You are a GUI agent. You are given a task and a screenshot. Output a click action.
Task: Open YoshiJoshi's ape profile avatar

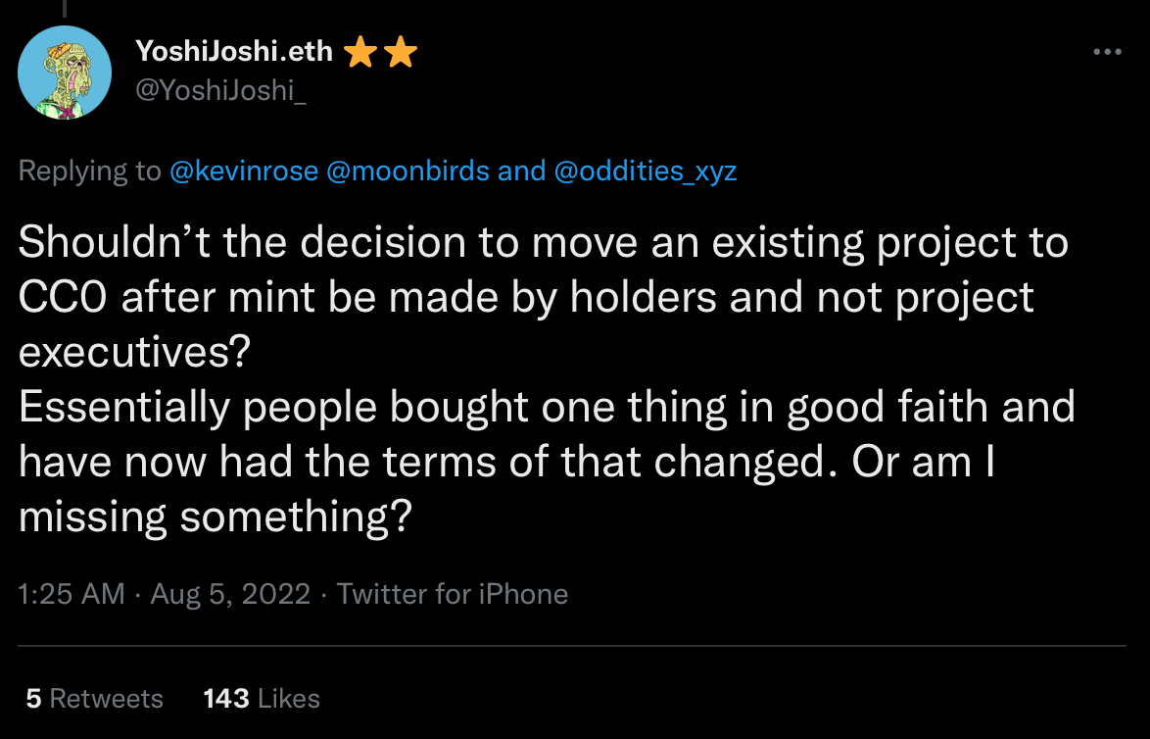click(66, 73)
